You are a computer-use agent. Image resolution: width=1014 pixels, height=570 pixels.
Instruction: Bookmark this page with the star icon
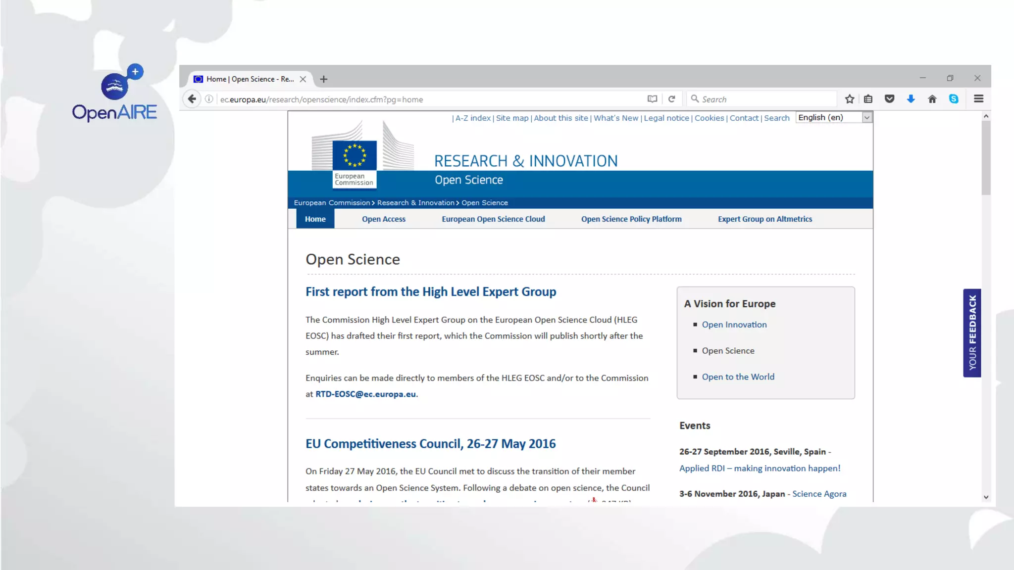tap(850, 99)
